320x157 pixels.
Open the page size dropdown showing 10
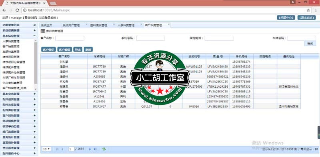(x=47, y=149)
